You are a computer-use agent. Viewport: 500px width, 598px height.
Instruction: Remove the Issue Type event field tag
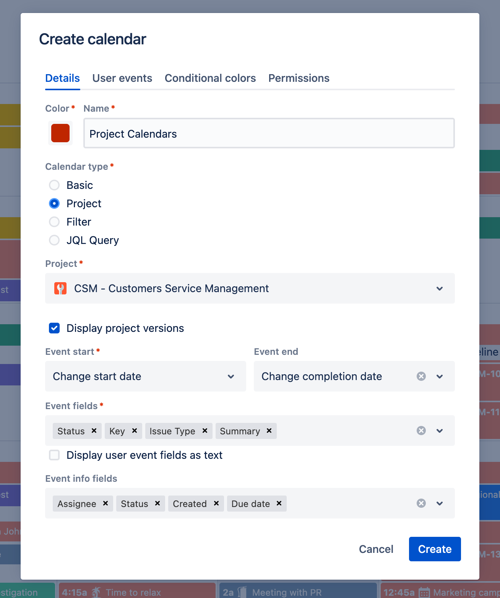pos(205,431)
